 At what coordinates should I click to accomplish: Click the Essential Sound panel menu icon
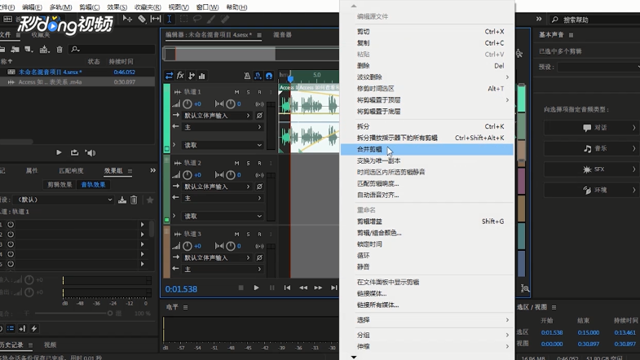click(x=571, y=35)
